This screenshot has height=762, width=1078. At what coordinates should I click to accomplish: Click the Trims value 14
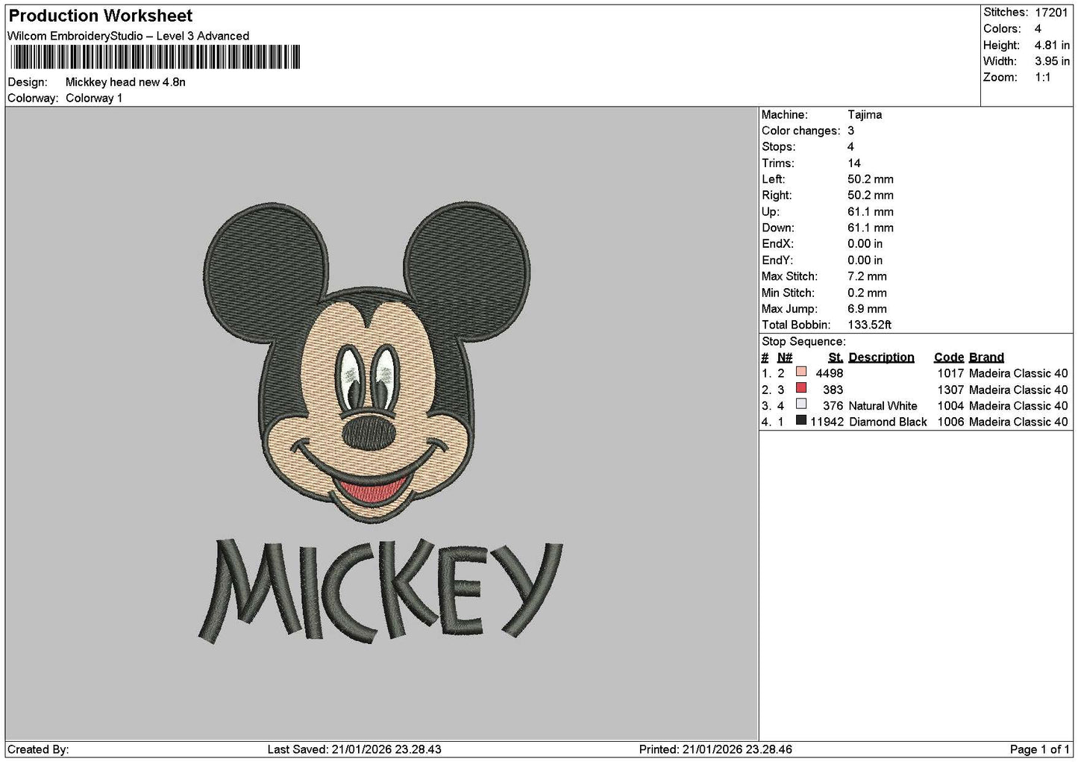click(x=854, y=163)
